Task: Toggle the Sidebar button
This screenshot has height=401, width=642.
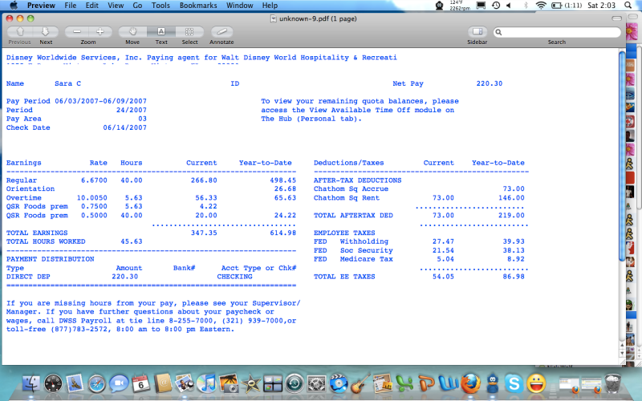Action: pyautogui.click(x=477, y=32)
